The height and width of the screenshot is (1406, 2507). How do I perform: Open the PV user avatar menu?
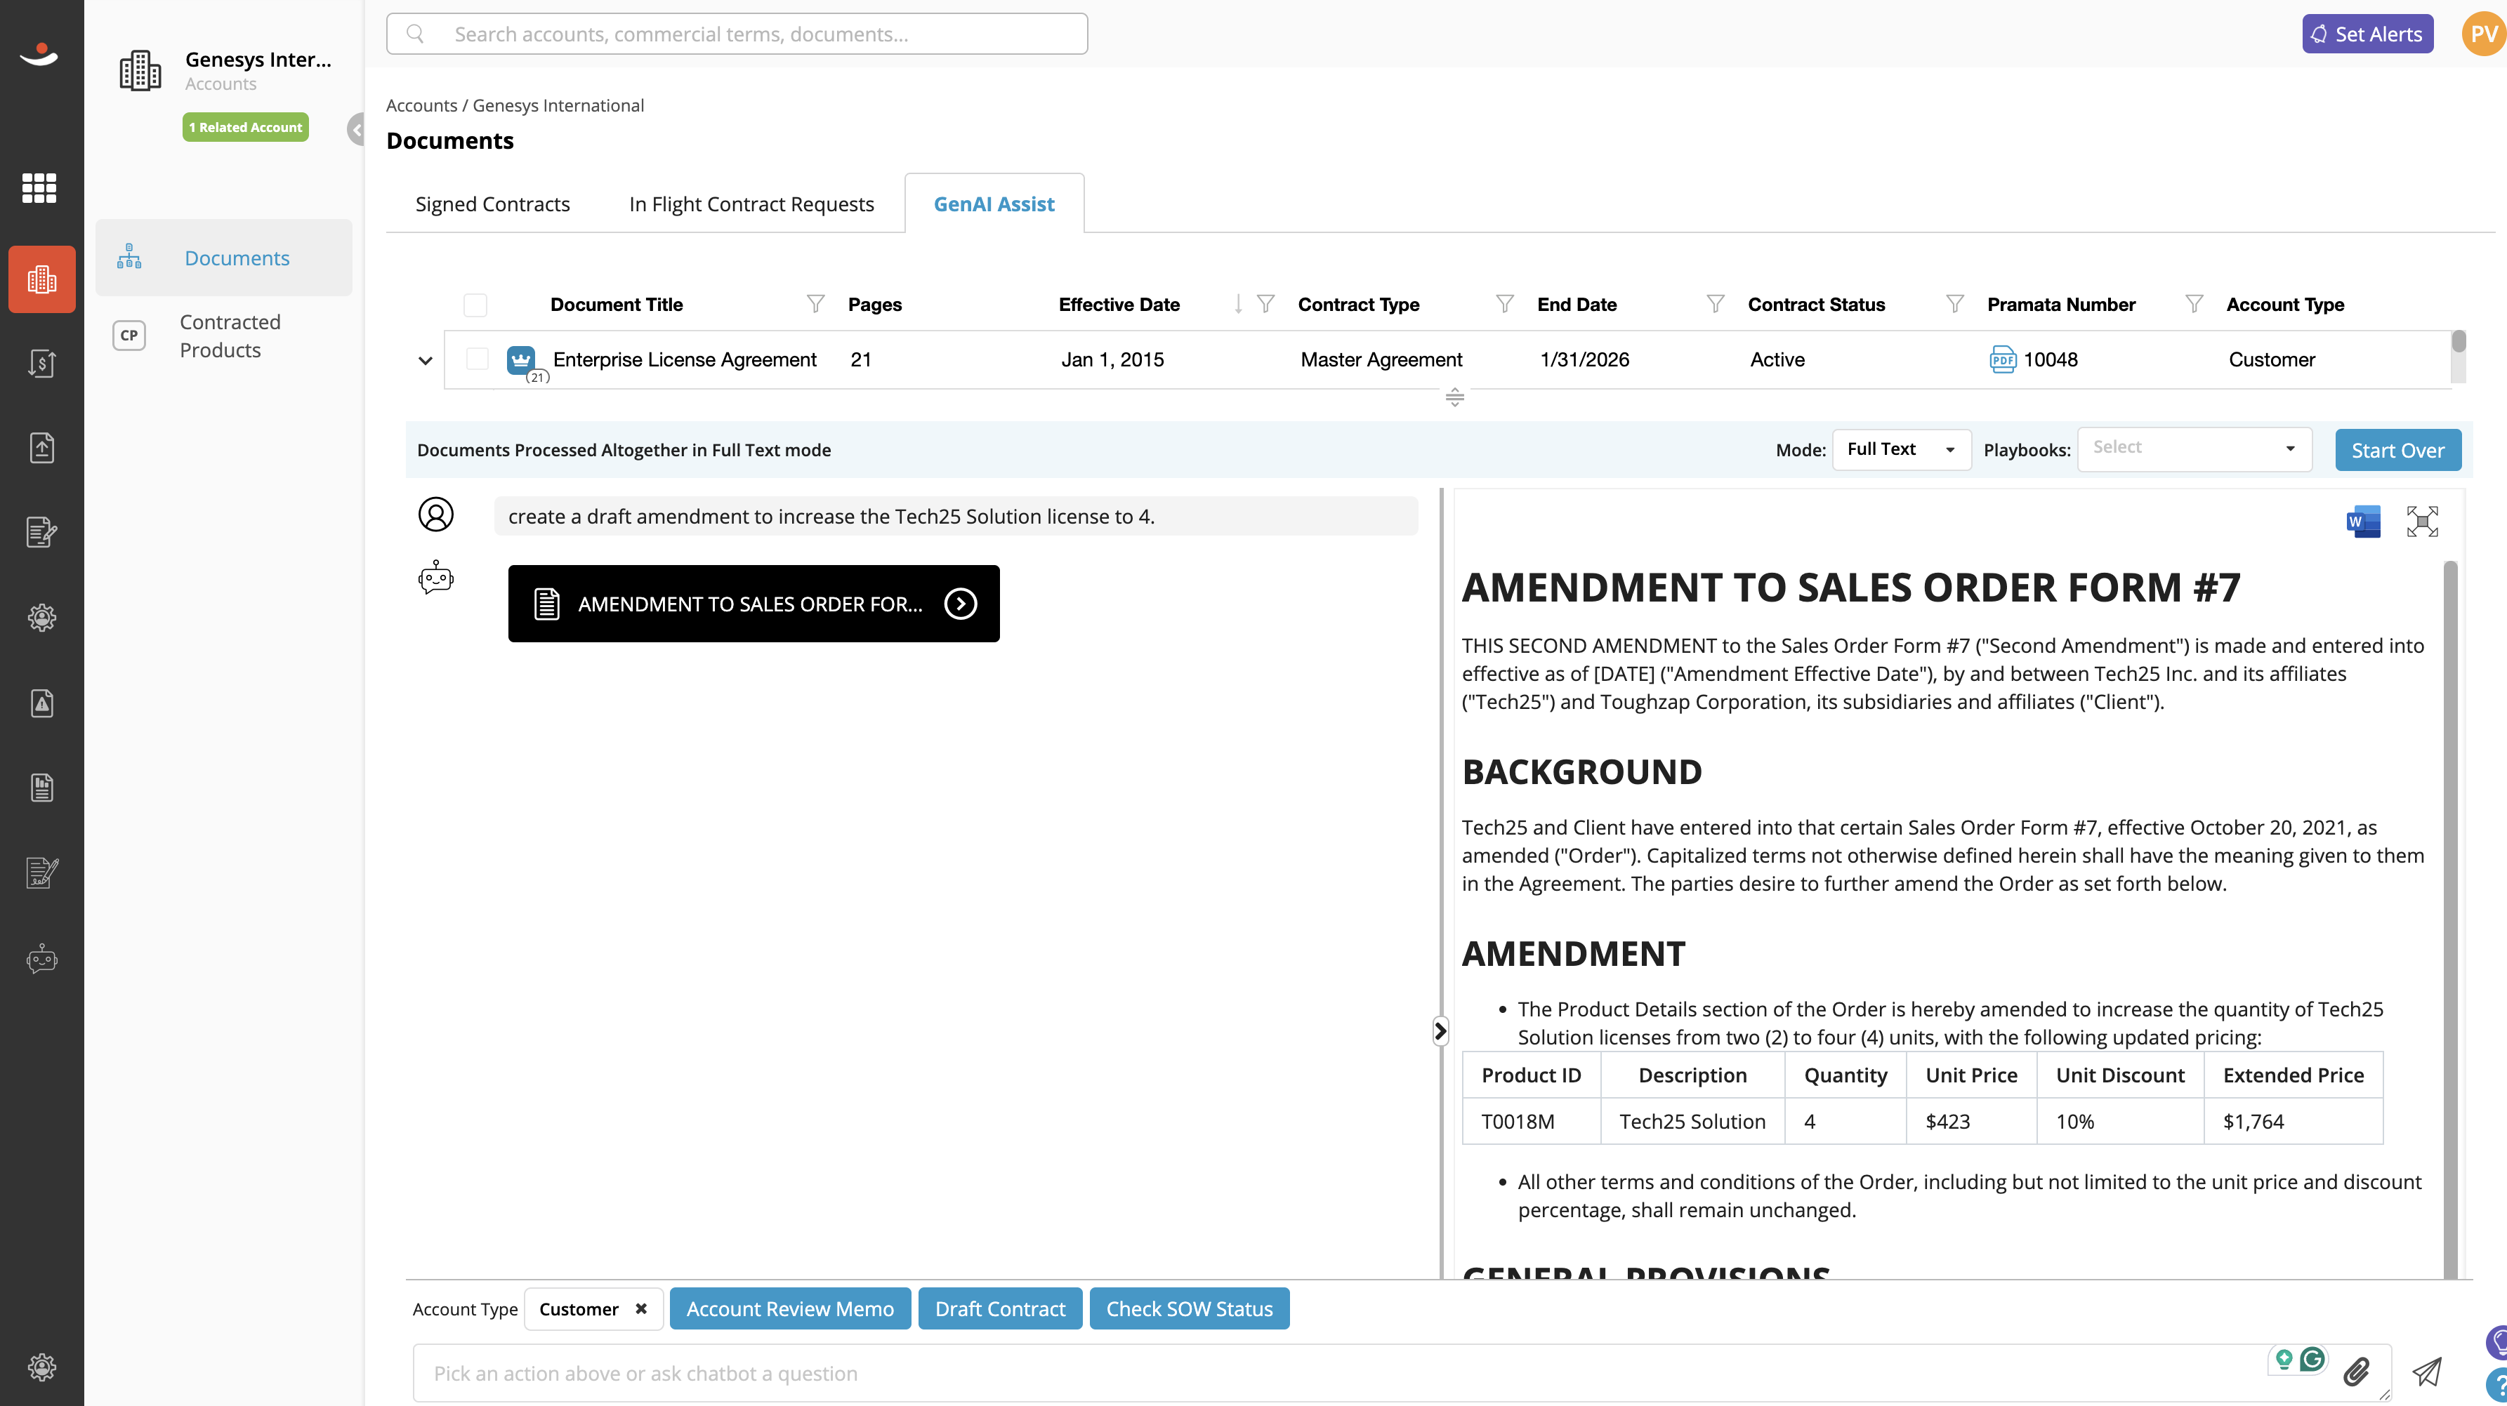(x=2484, y=34)
